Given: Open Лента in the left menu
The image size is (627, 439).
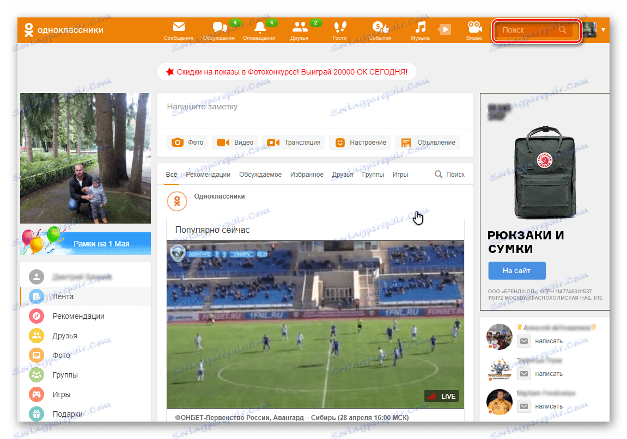Looking at the screenshot, I should (86, 296).
